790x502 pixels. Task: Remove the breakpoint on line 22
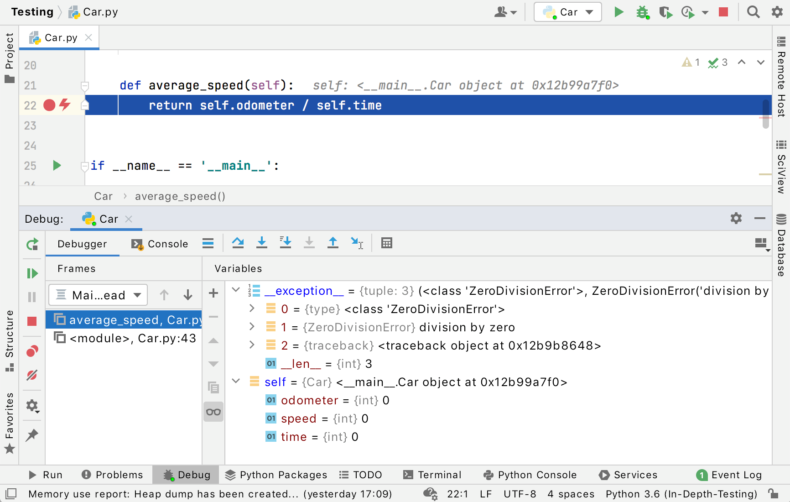pos(50,105)
